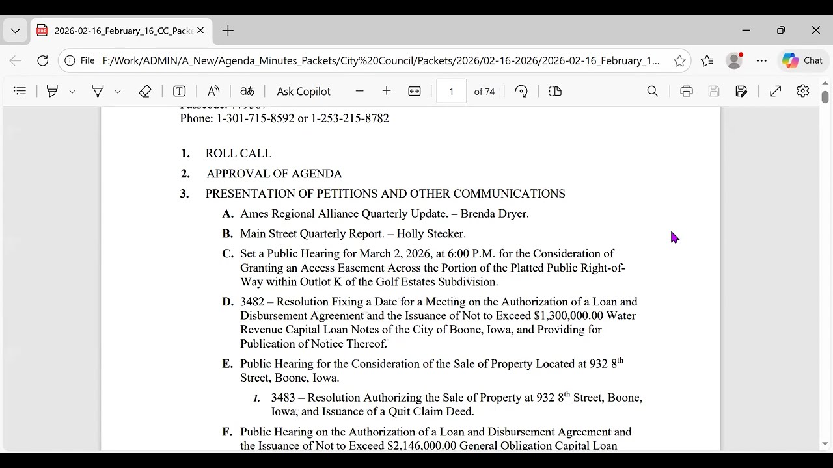Open the tab list chevron
Image resolution: width=833 pixels, height=468 pixels.
coord(15,31)
